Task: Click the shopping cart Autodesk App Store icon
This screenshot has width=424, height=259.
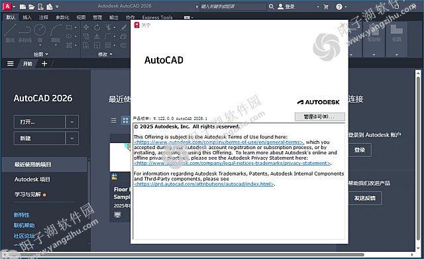Action: [x=326, y=7]
